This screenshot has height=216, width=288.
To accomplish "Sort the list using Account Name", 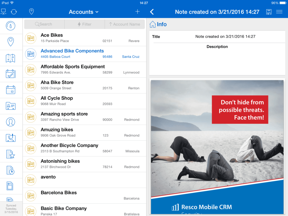I will click(x=125, y=24).
